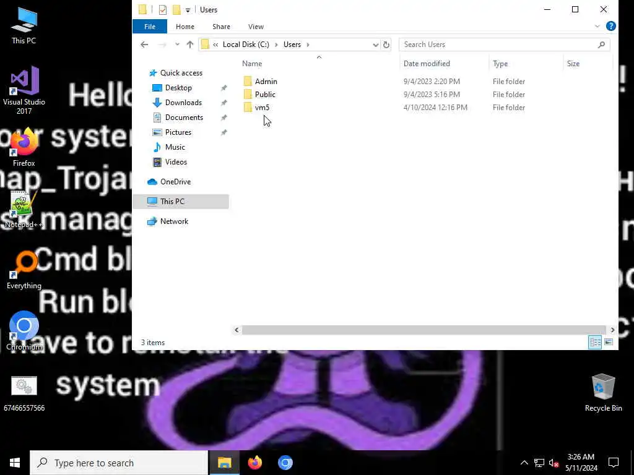The height and width of the screenshot is (475, 634).
Task: Open the notification center icon
Action: tap(614, 463)
